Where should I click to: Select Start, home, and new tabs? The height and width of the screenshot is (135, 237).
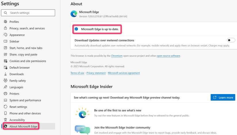point(26,48)
